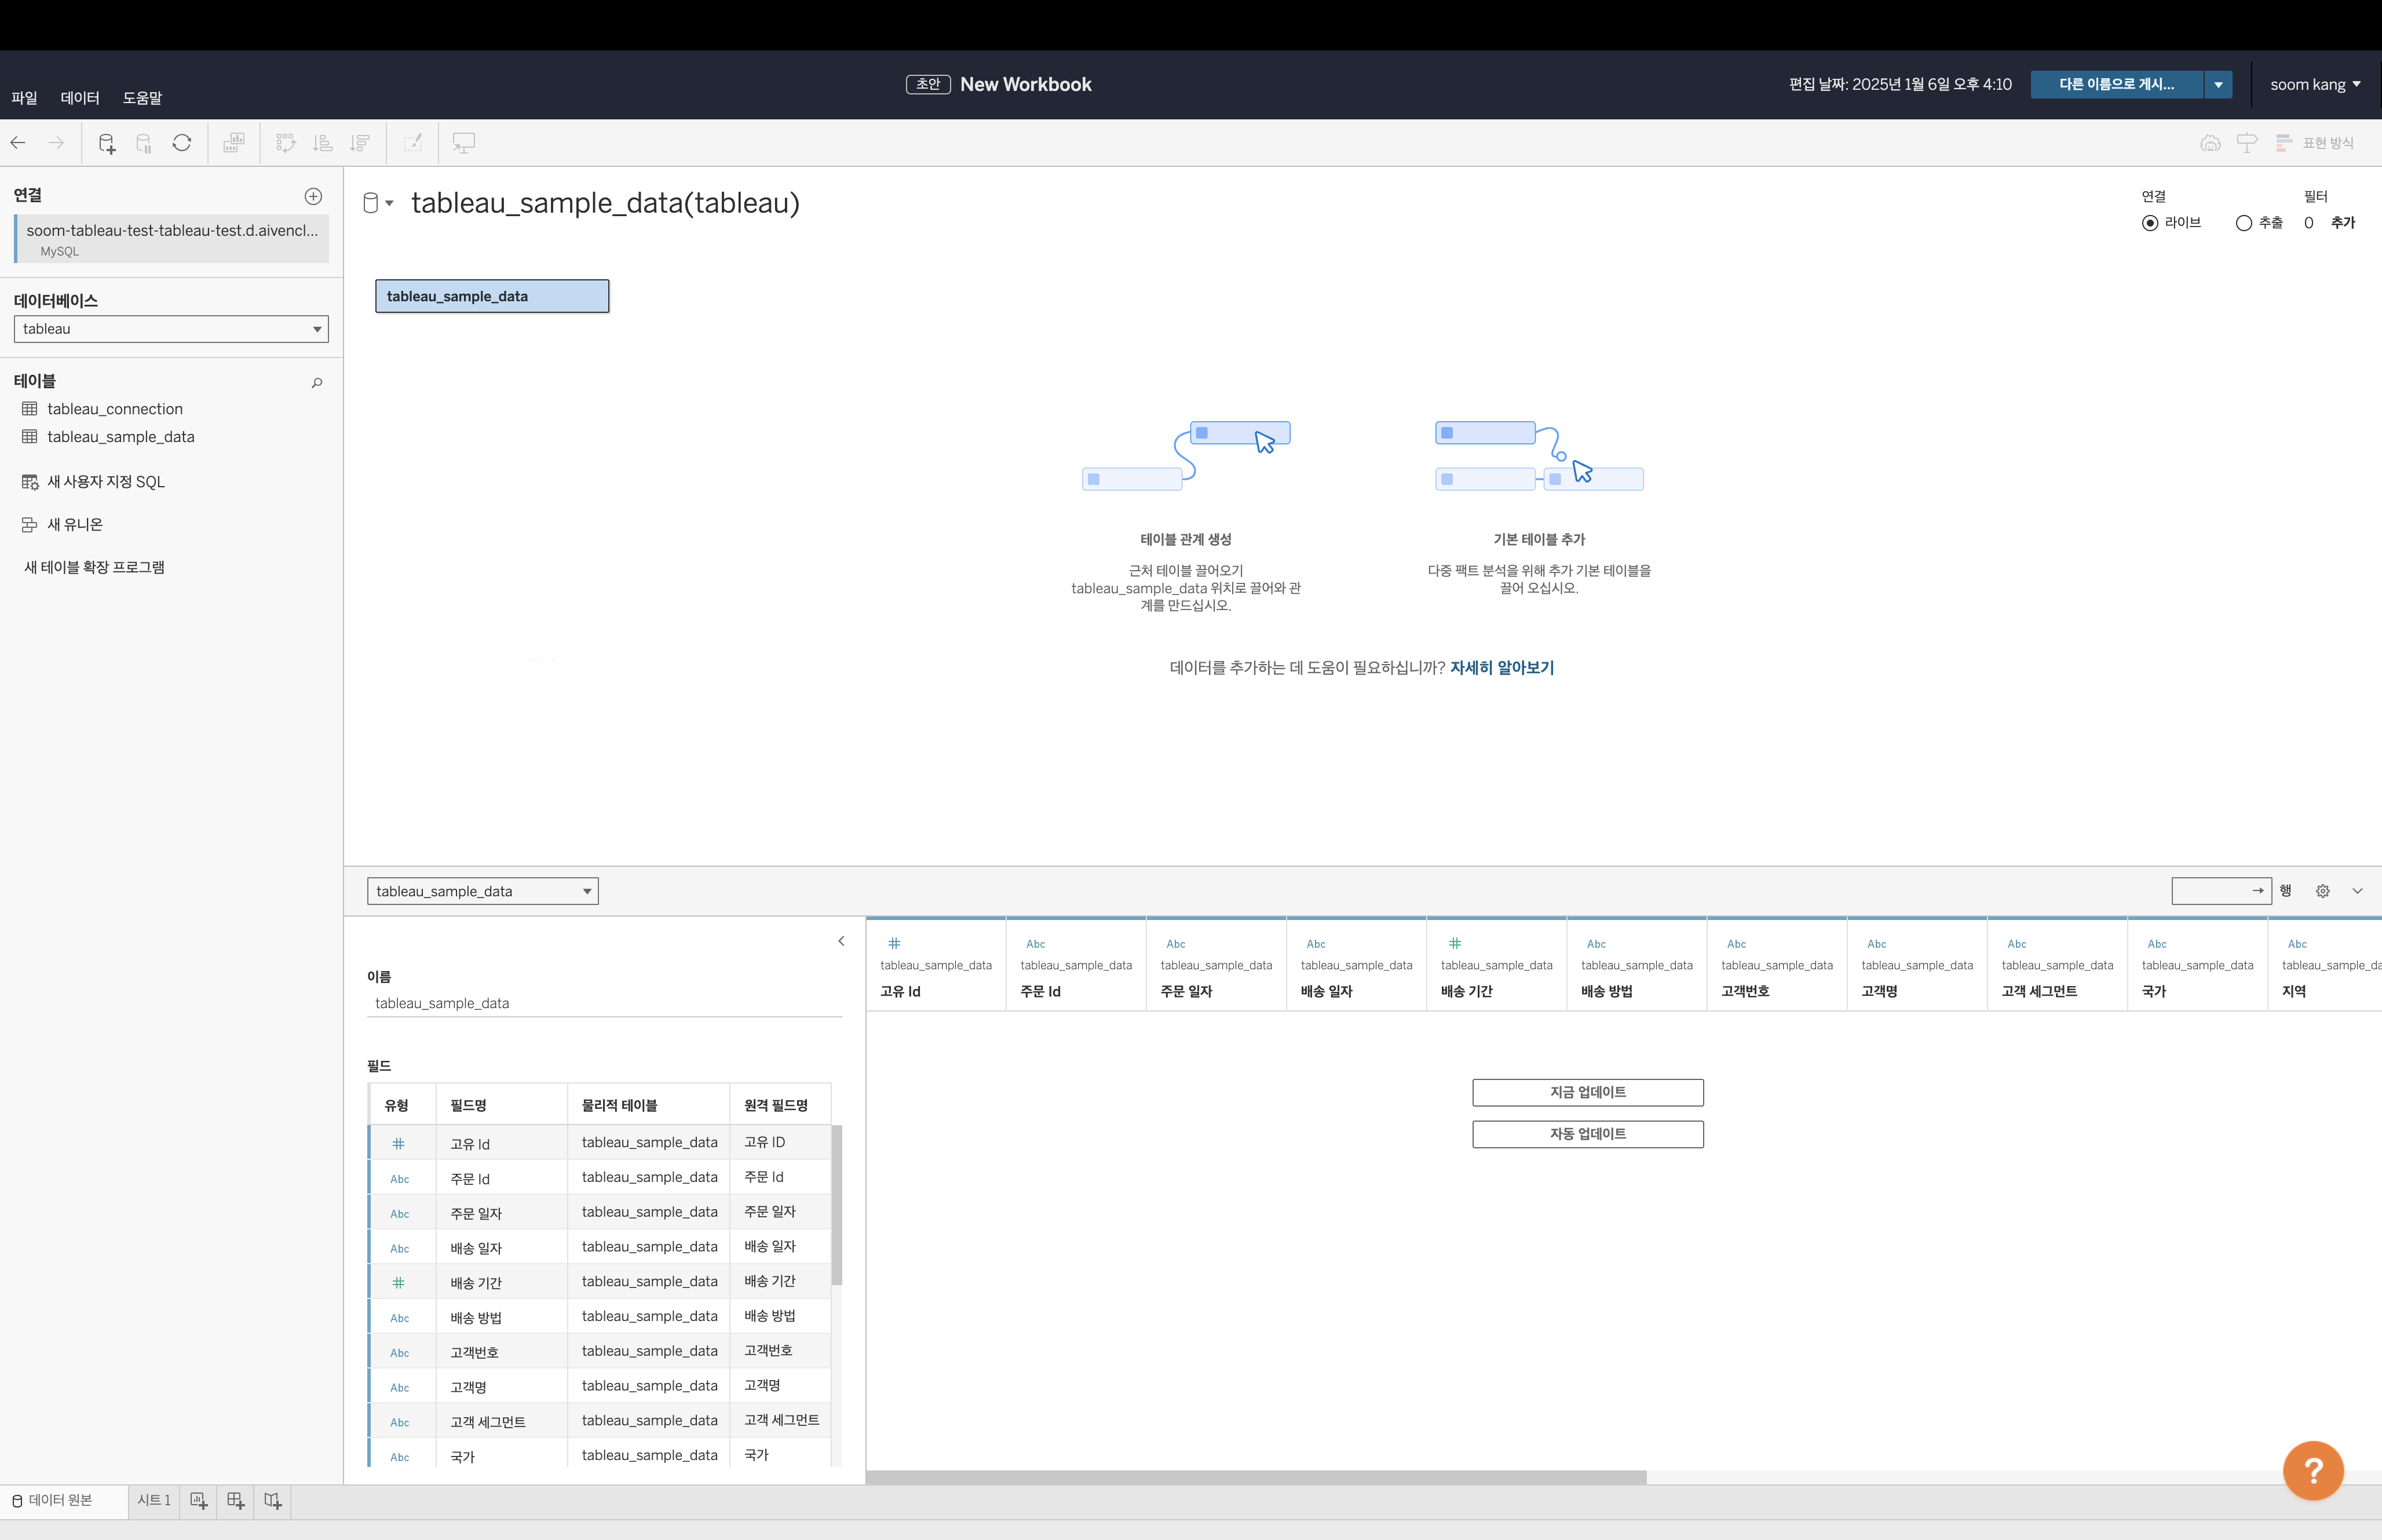This screenshot has width=2382, height=1540.
Task: Click the swap rows and columns icon
Action: (x=286, y=143)
